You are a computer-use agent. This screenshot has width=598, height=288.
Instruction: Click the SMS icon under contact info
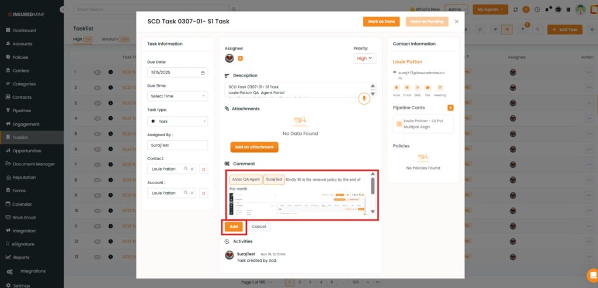tap(417, 88)
